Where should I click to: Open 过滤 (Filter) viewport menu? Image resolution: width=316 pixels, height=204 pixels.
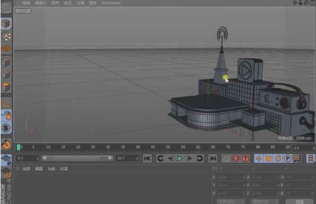click(80, 3)
